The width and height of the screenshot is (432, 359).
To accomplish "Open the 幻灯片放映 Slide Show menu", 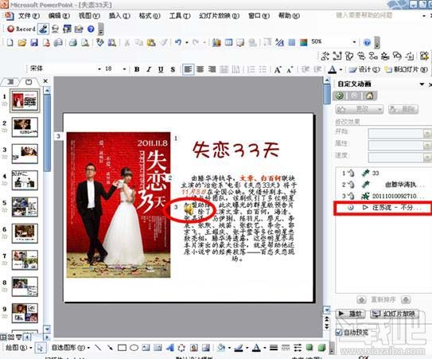I will click(220, 16).
